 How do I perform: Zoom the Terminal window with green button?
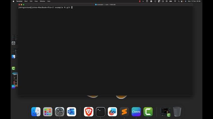24,5
